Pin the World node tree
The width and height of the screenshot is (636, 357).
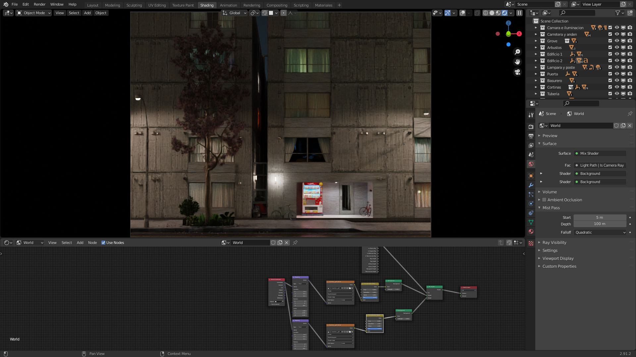coord(295,243)
